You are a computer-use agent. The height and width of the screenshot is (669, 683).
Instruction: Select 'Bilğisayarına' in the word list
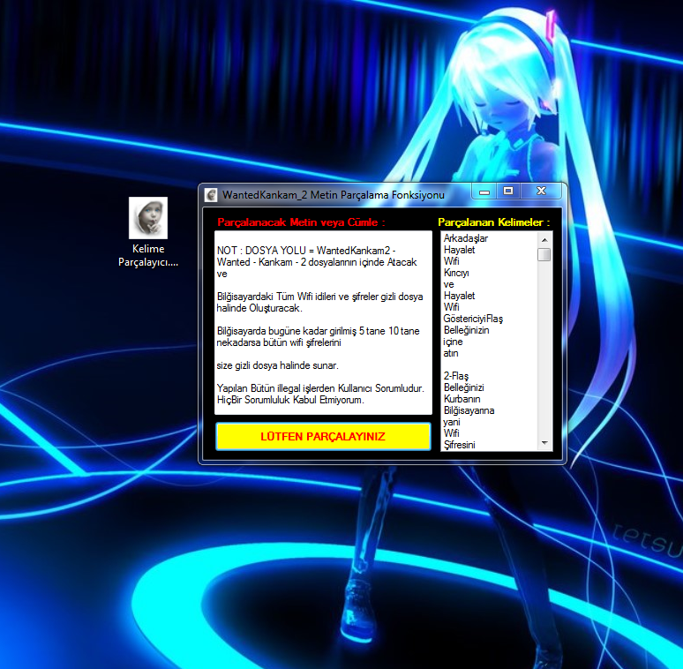coord(469,410)
